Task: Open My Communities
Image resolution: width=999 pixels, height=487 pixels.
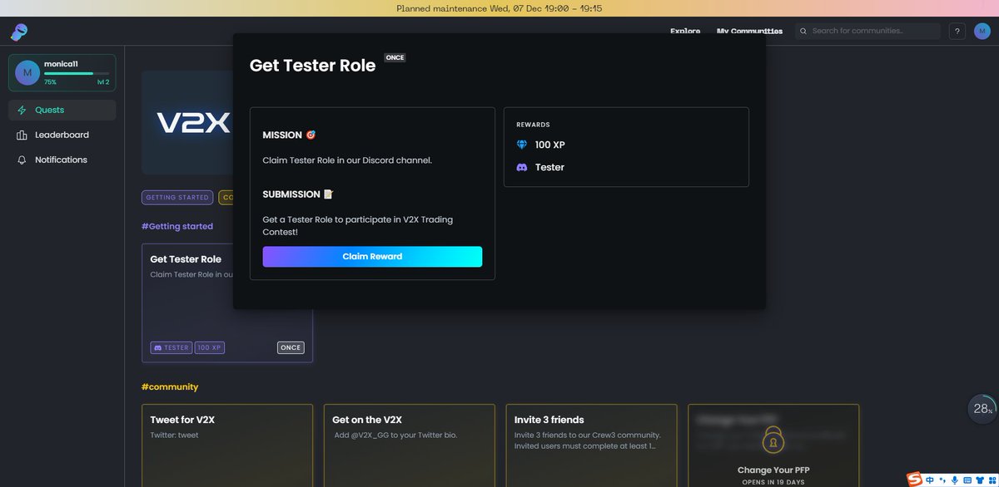Action: pos(749,31)
